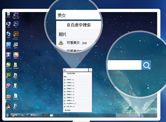Screen dimensions: 166x122
Task: Launch Adobe After Effects CS6 from desktop
Action: coord(16,16)
